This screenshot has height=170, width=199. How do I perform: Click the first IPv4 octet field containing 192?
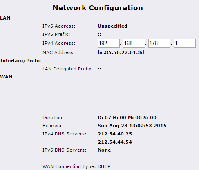click(x=109, y=44)
